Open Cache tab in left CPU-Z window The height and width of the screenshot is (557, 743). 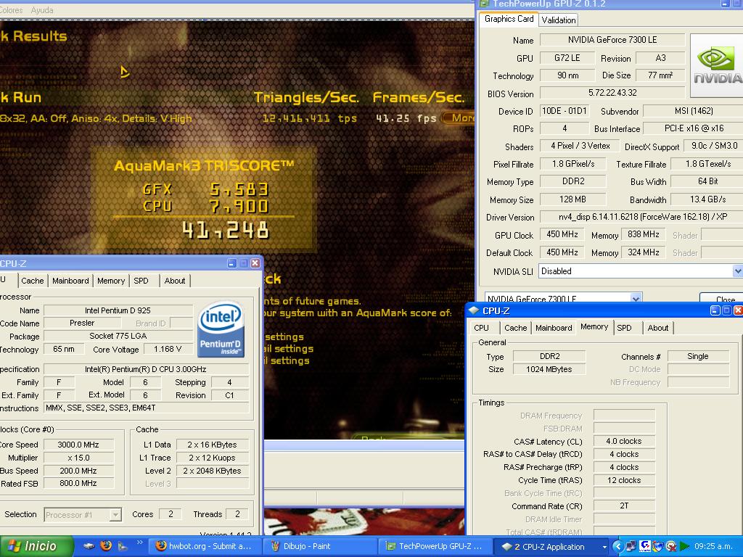[32, 281]
